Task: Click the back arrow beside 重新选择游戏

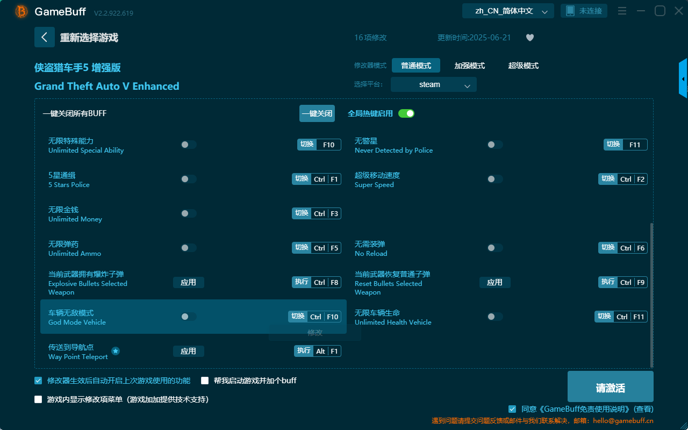Action: (45, 37)
